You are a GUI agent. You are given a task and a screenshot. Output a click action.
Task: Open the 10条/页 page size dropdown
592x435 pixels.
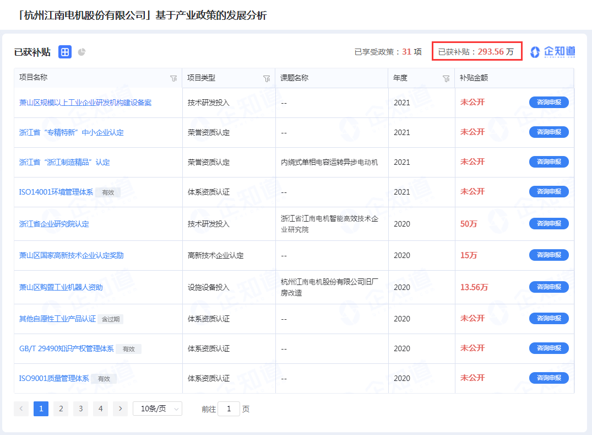[157, 409]
